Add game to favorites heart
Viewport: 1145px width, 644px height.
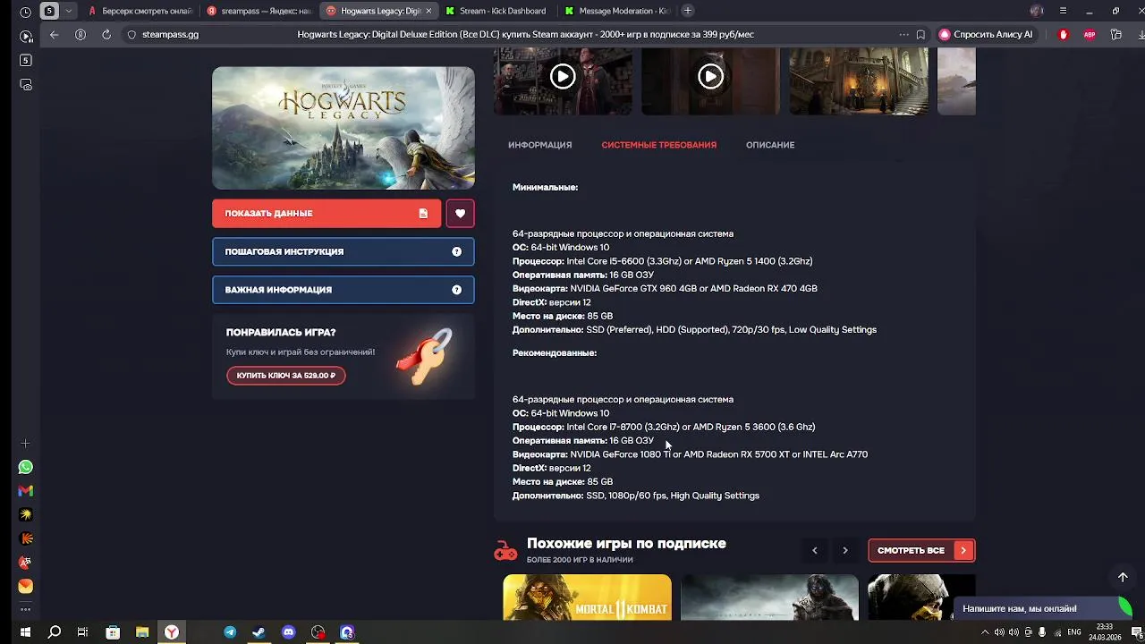pyautogui.click(x=460, y=213)
